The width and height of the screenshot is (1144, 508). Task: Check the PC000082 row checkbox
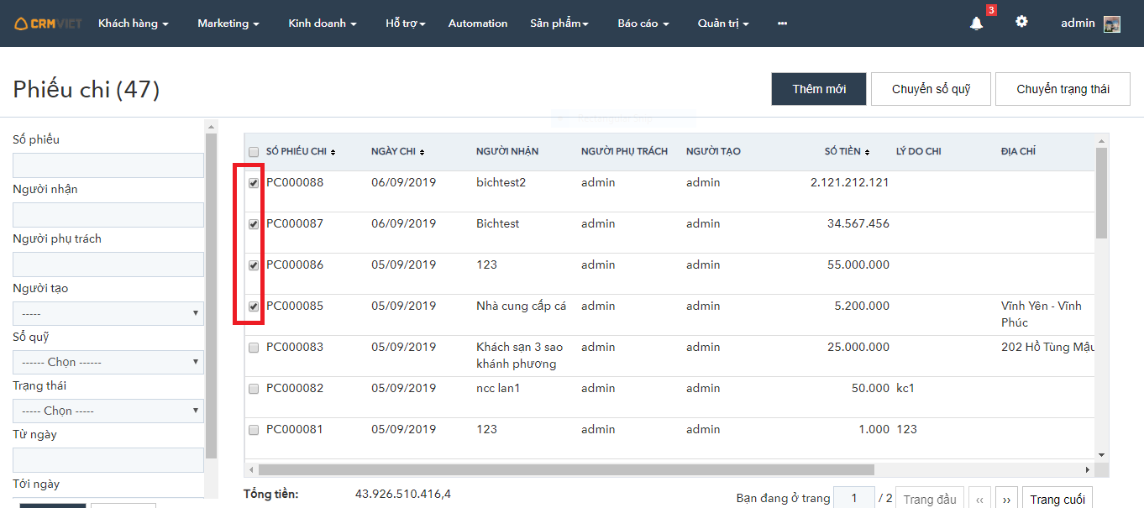[x=254, y=389]
